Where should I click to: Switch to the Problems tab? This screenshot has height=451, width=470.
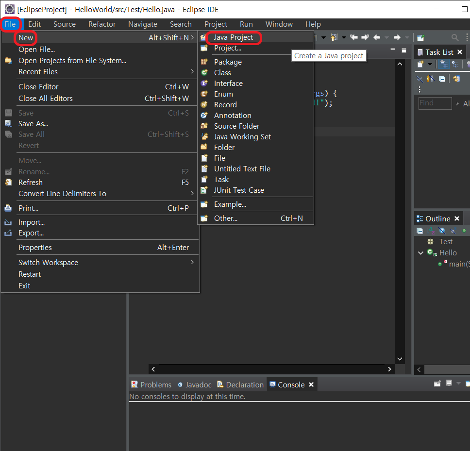click(151, 384)
